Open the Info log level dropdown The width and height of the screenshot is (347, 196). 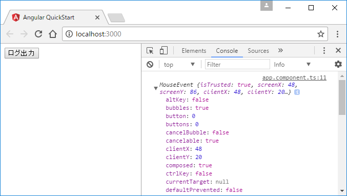(292, 65)
